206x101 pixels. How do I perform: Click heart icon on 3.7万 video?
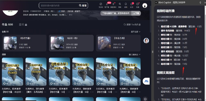tap(51, 84)
